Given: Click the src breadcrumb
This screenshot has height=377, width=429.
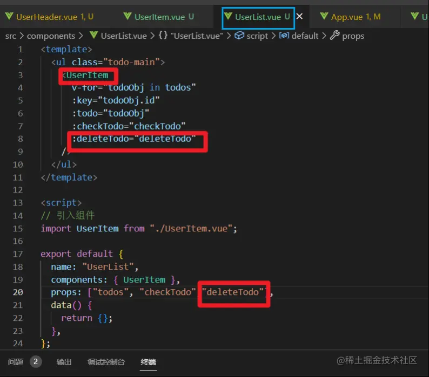Looking at the screenshot, I should (x=11, y=36).
